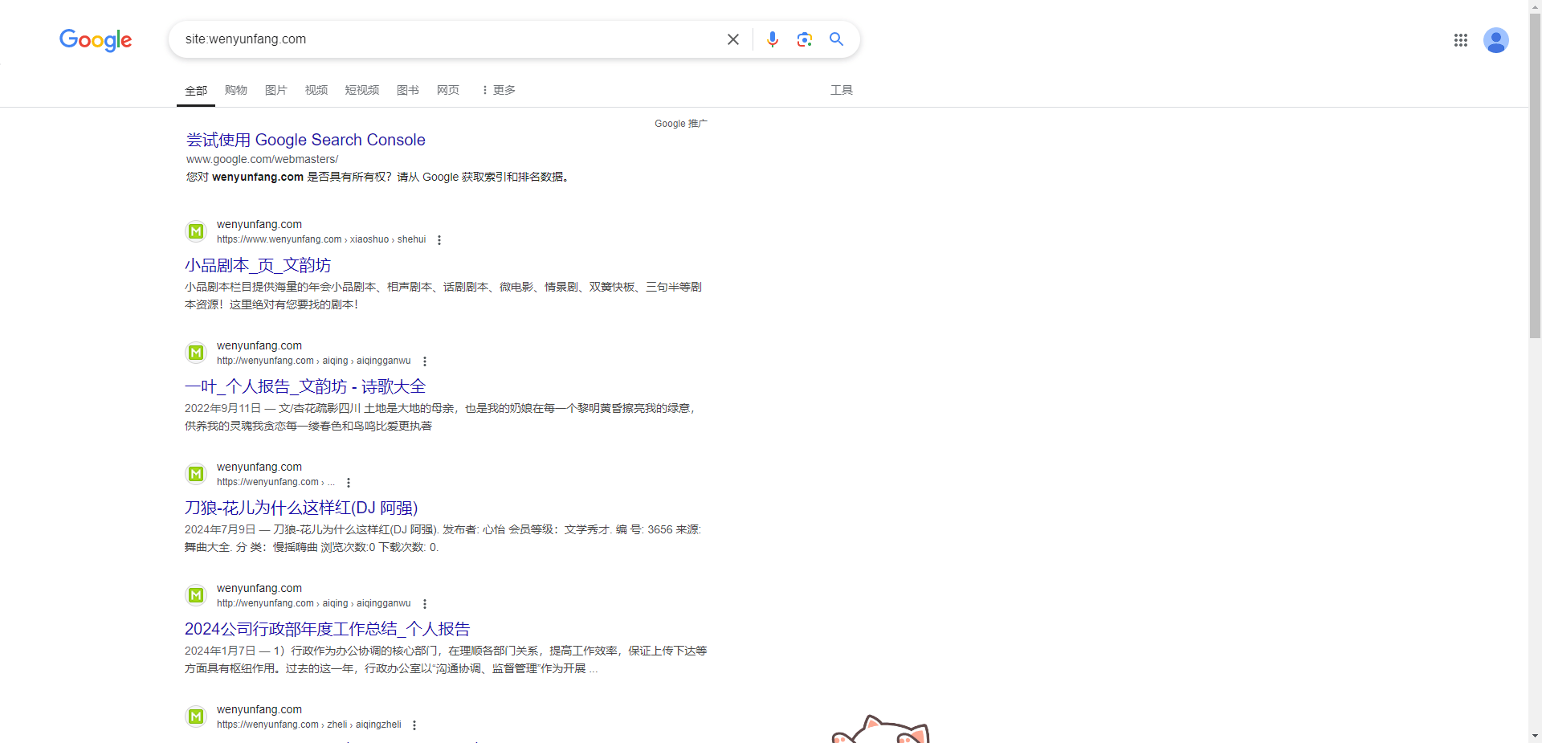Click favicon of 刀狼-花儿为什么这样红 result
The image size is (1542, 743).
[196, 474]
